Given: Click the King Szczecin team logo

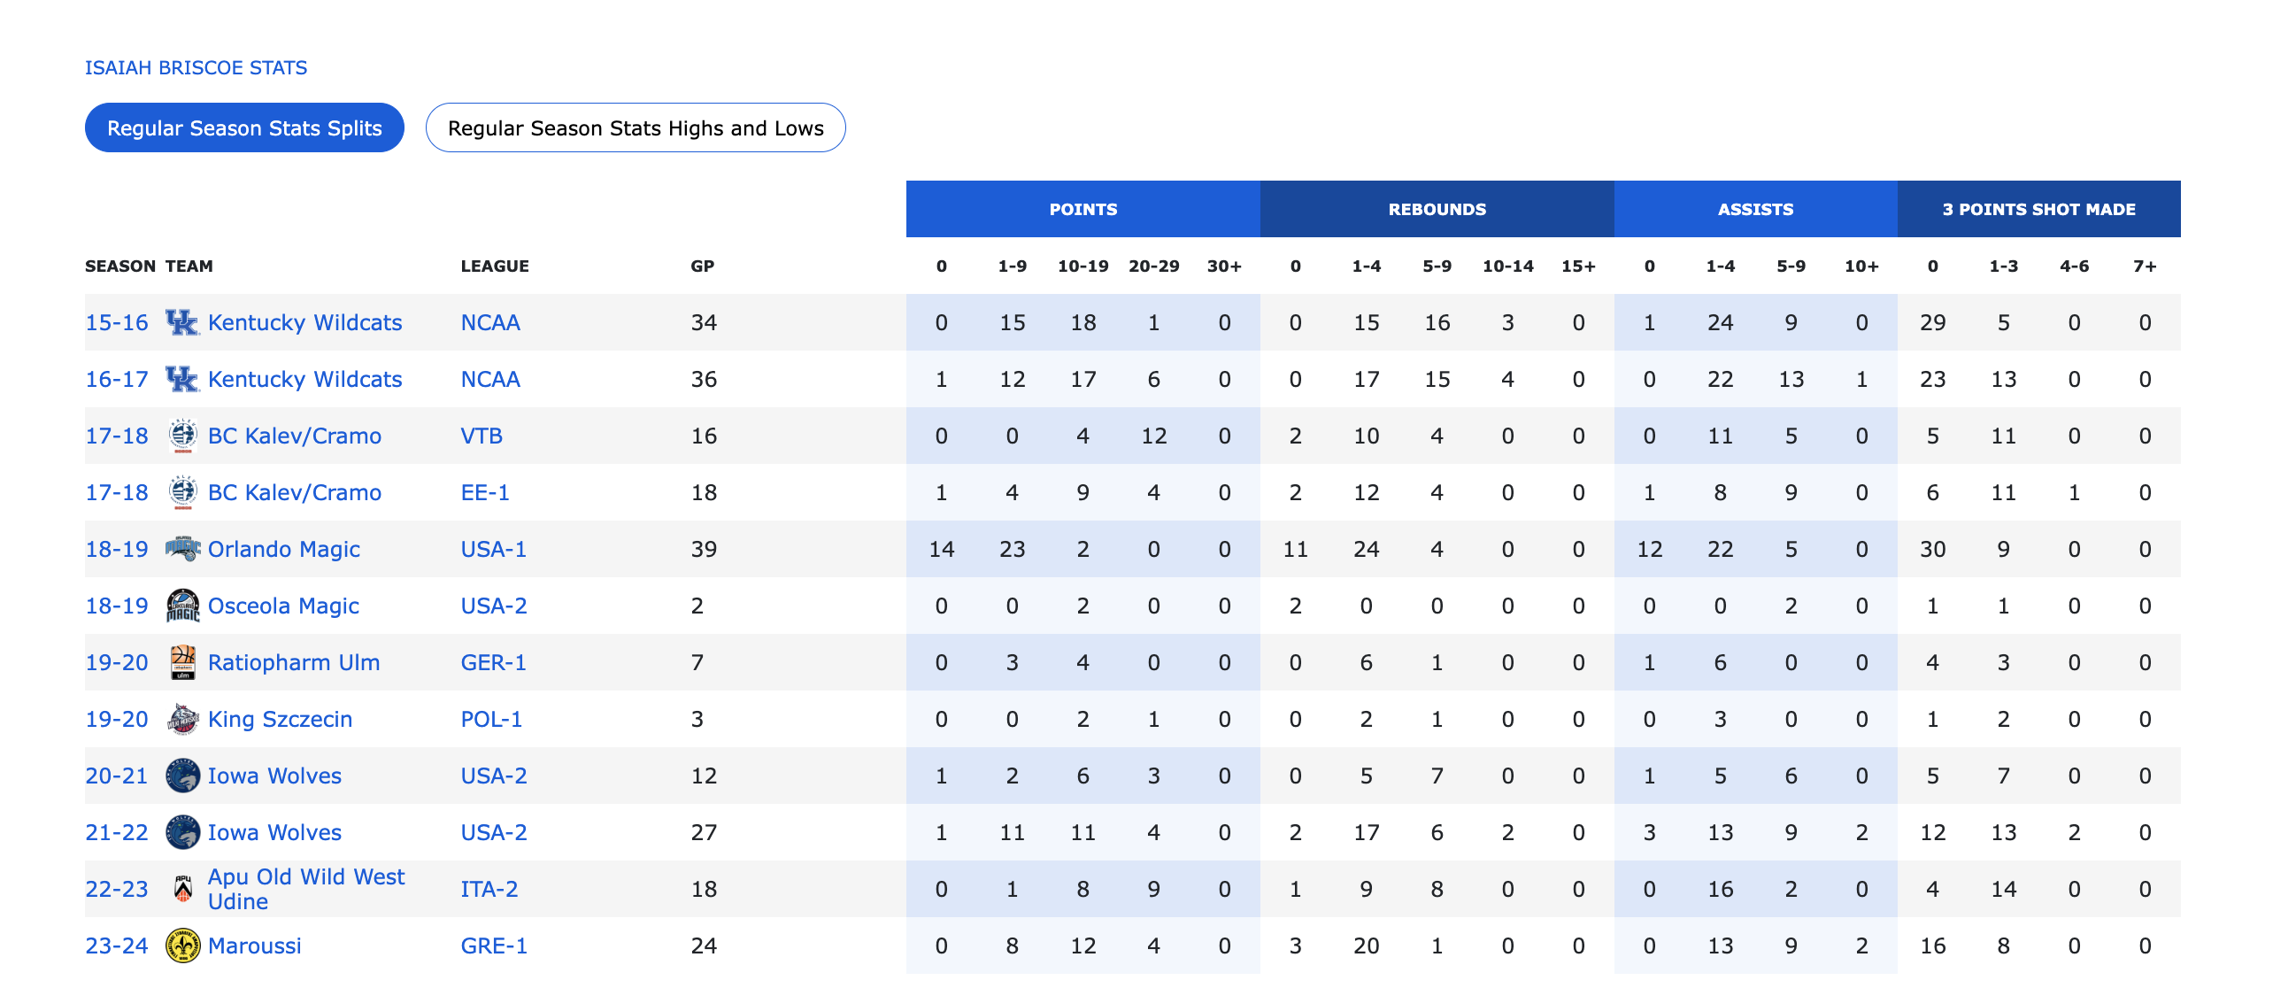Looking at the screenshot, I should [x=182, y=720].
